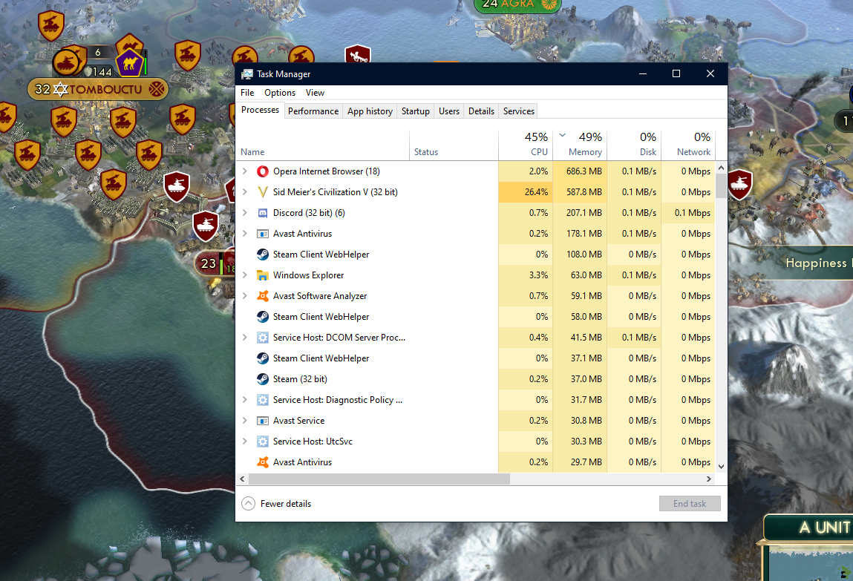Switch to the Services tab
Screen dimensions: 853x581
tap(519, 111)
